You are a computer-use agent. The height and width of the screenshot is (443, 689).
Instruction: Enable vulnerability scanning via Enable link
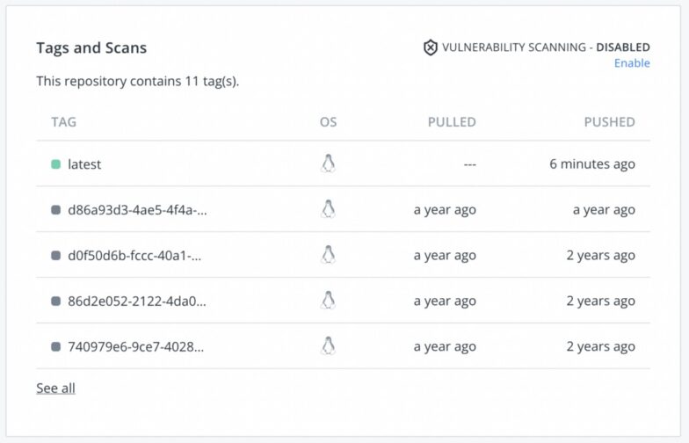click(632, 63)
